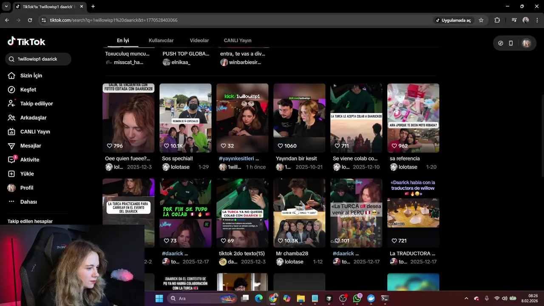Screen dimensions: 544x306
Task: Click the mobile phone icon in header
Action: (511, 43)
